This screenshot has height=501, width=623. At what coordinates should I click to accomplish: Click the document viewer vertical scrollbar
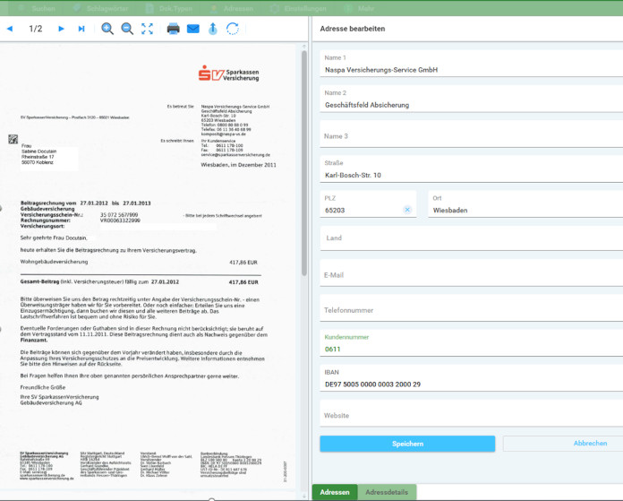click(x=304, y=163)
